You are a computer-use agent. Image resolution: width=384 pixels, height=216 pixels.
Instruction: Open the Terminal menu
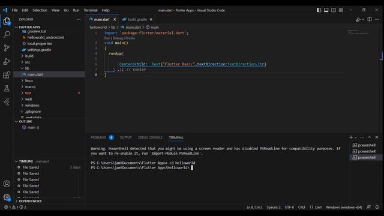(91, 10)
